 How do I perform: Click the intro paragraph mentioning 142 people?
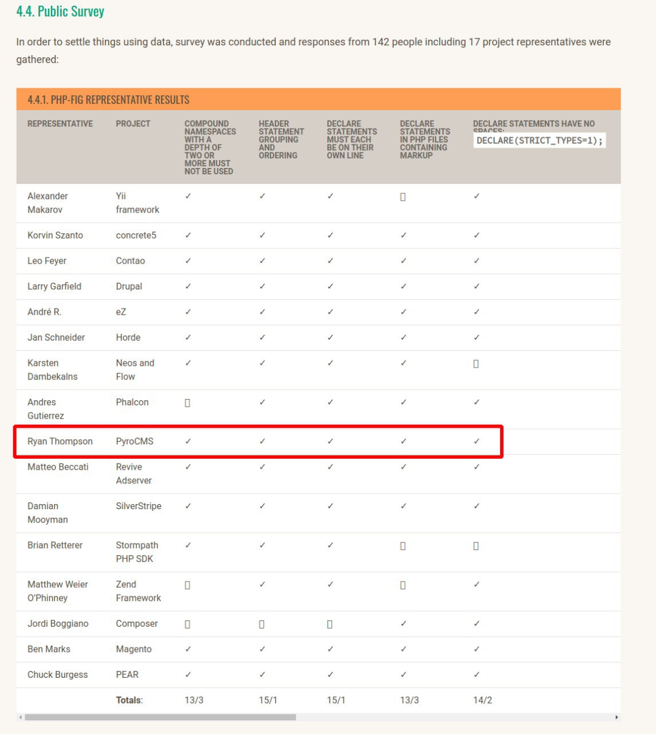313,50
